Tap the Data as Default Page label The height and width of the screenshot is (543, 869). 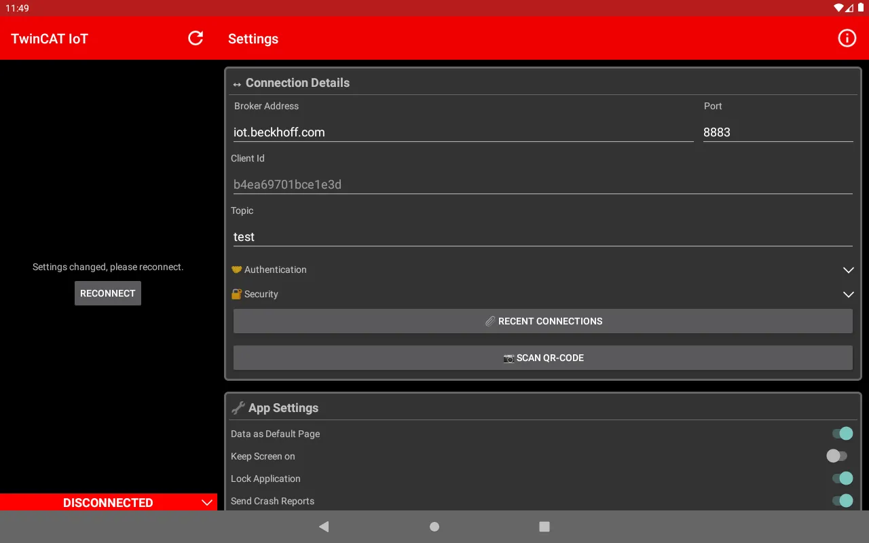point(275,434)
